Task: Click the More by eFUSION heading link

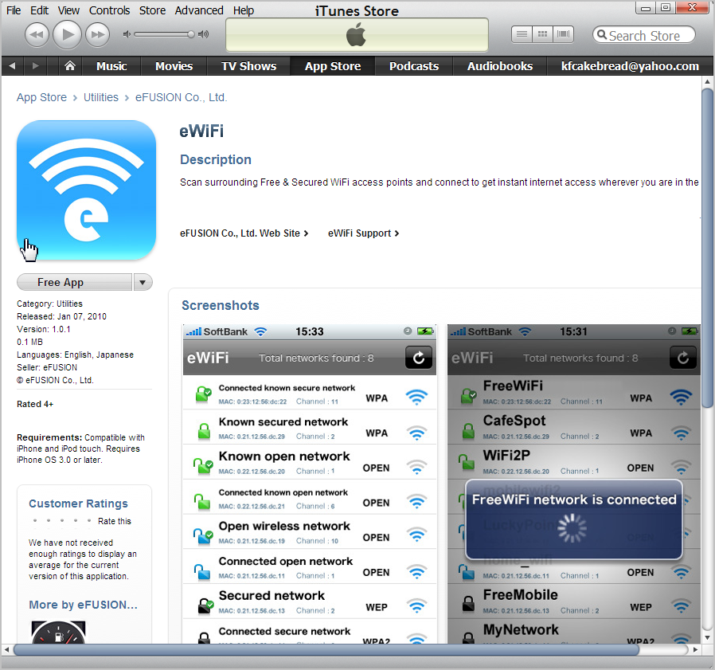Action: point(83,605)
